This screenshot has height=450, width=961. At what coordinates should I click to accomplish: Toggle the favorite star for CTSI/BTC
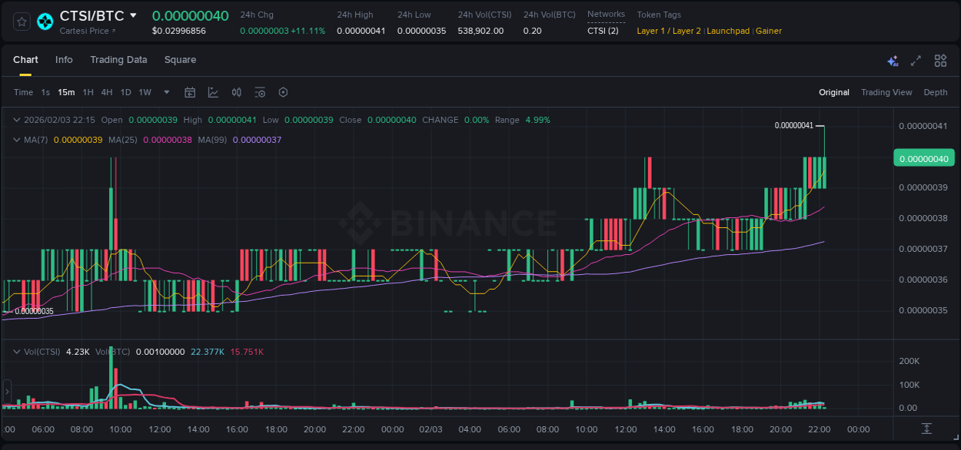pos(21,21)
